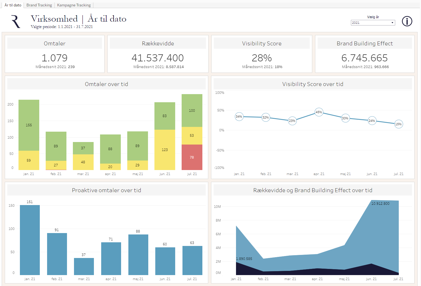Select the green 155 segment for jan. 21

29,125
